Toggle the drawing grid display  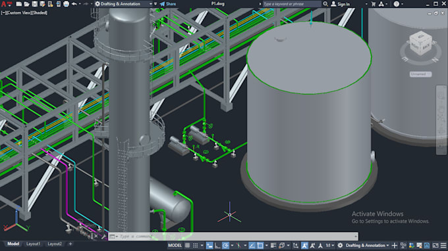187,245
